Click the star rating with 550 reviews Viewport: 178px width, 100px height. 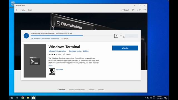pos(55,54)
